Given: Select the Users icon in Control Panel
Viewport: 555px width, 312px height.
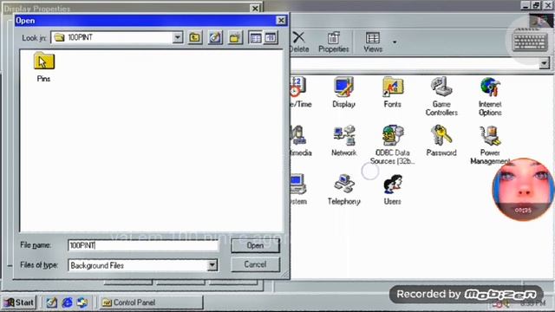Looking at the screenshot, I should click(x=392, y=190).
